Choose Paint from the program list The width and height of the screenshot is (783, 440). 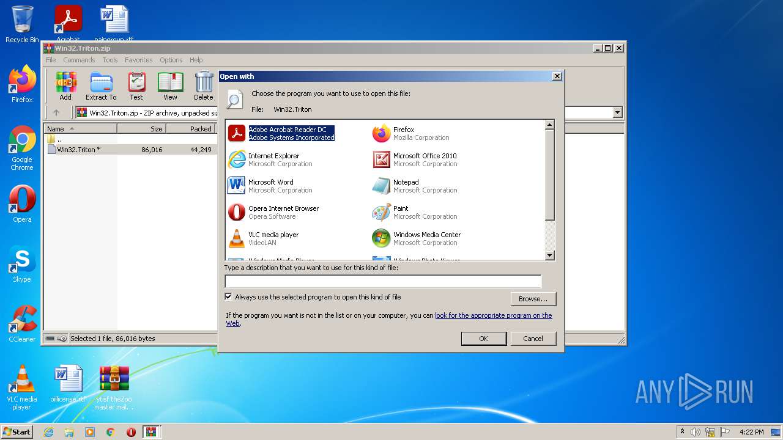(415, 212)
